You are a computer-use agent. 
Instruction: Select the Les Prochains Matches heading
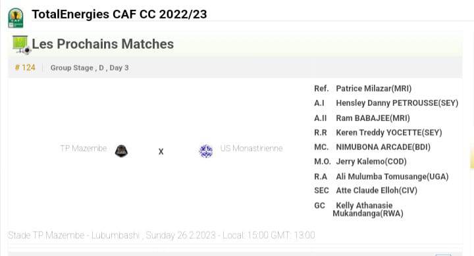(103, 44)
